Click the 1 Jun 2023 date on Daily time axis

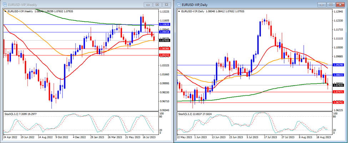coord(201,137)
